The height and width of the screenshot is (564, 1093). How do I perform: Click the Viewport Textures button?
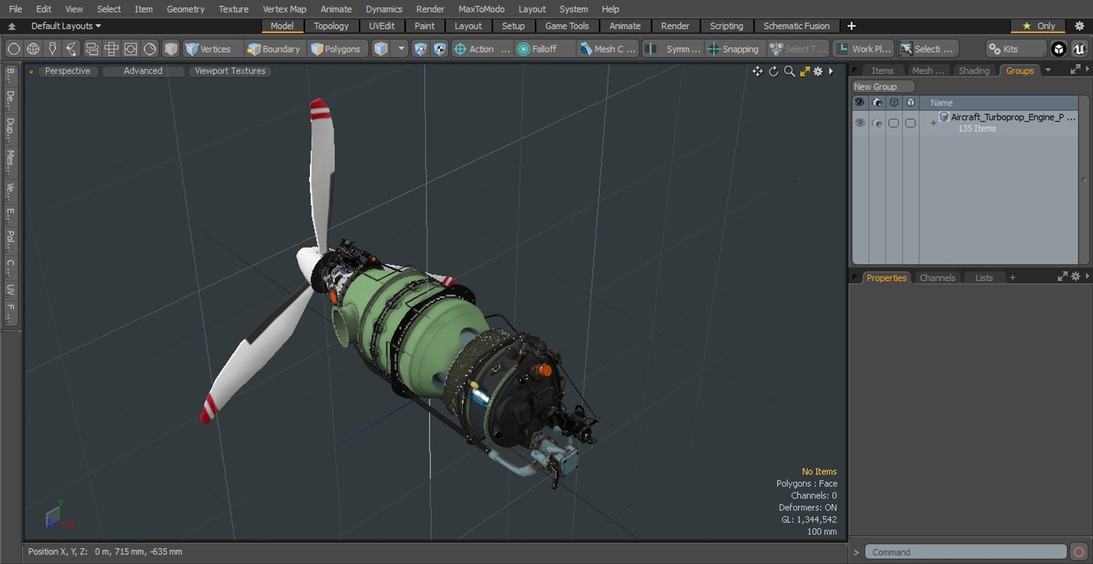[230, 71]
